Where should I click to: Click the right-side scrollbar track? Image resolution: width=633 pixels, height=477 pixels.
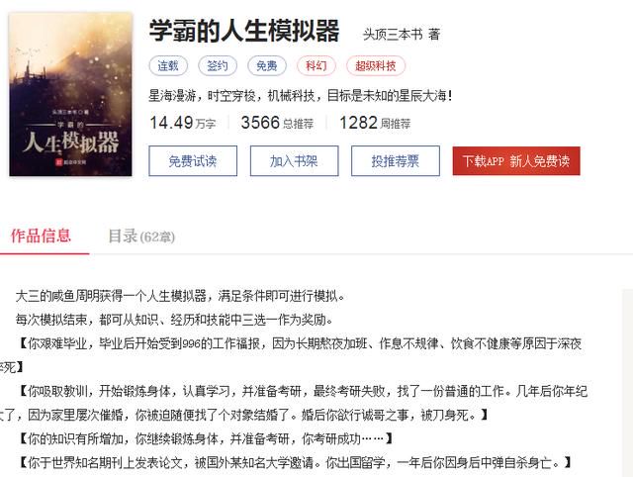tap(628, 383)
